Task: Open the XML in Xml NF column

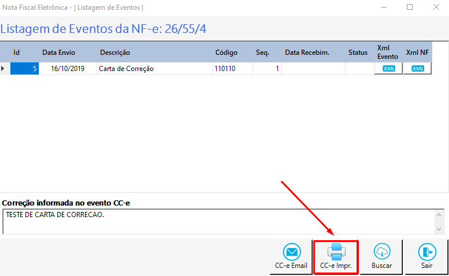Action: [x=417, y=69]
